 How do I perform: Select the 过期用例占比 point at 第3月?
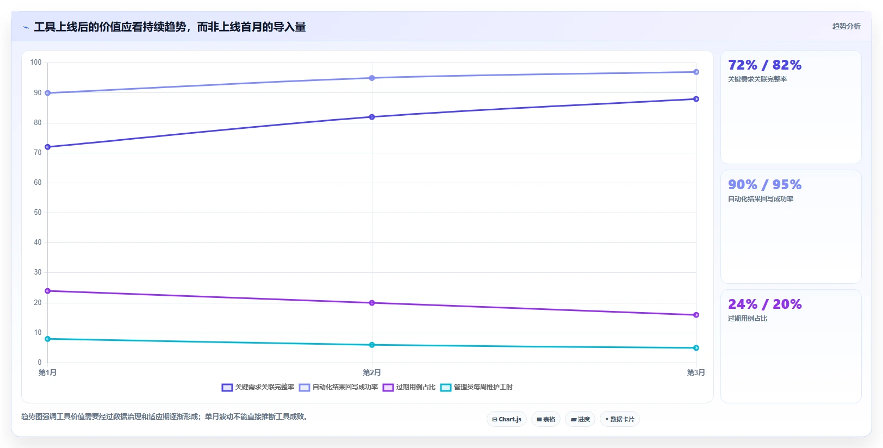696,315
